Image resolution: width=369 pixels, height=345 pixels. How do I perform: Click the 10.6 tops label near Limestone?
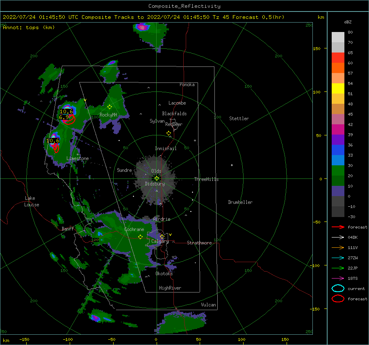pyautogui.click(x=53, y=141)
